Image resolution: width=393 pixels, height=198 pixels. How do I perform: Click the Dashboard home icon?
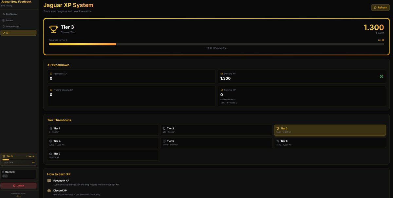click(x=4, y=14)
